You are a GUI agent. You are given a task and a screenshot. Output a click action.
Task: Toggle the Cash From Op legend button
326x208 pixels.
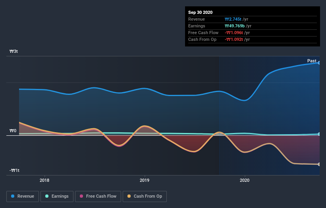click(x=145, y=196)
